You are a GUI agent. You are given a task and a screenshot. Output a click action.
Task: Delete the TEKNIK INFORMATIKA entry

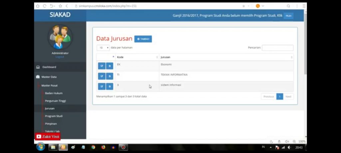[x=110, y=76]
